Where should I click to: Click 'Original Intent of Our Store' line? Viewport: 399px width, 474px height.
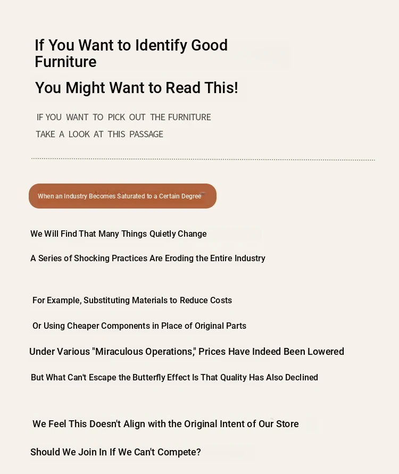[x=165, y=424]
